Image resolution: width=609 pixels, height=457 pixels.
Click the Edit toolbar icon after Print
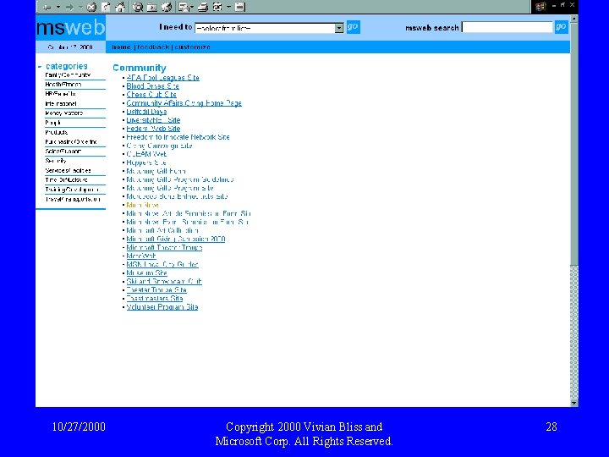217,7
